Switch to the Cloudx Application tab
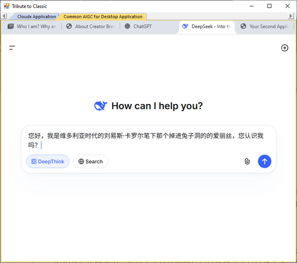 tap(35, 17)
